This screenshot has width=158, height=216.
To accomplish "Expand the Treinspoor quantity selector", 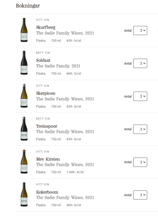I will [140, 129].
